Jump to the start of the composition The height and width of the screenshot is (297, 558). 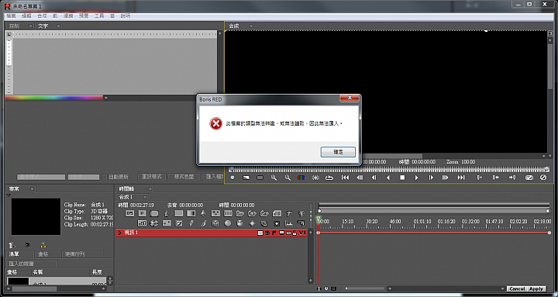click(345, 178)
